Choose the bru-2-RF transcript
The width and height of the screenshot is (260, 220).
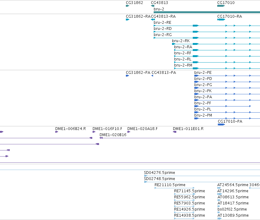point(183,53)
